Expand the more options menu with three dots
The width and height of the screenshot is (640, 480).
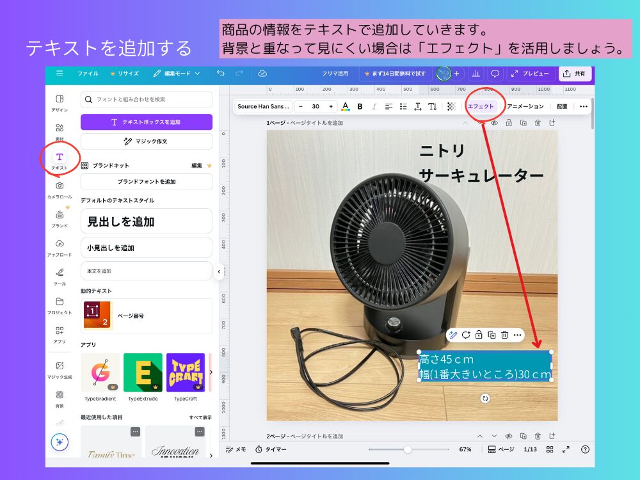583,106
